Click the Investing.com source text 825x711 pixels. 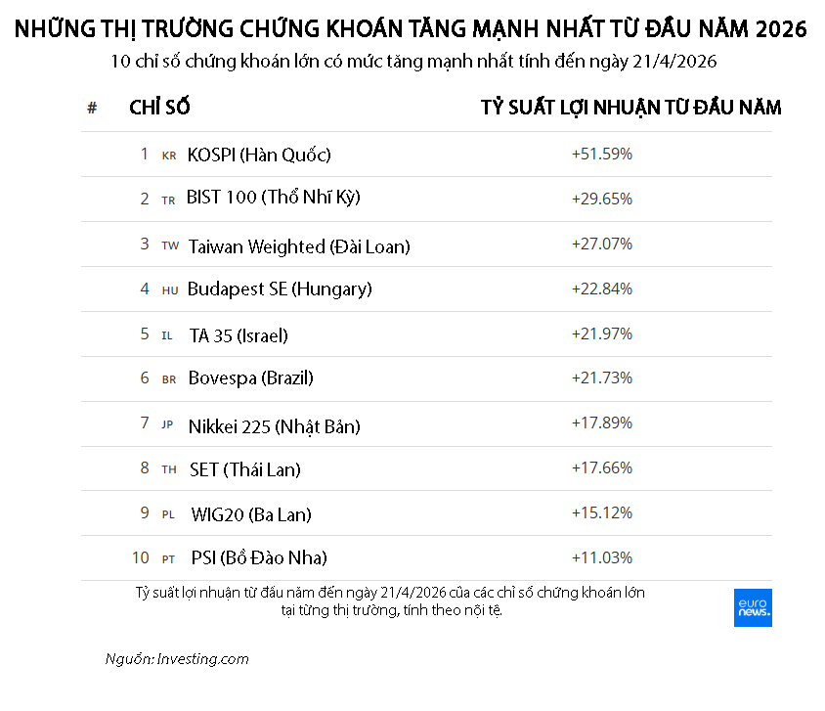(x=177, y=658)
